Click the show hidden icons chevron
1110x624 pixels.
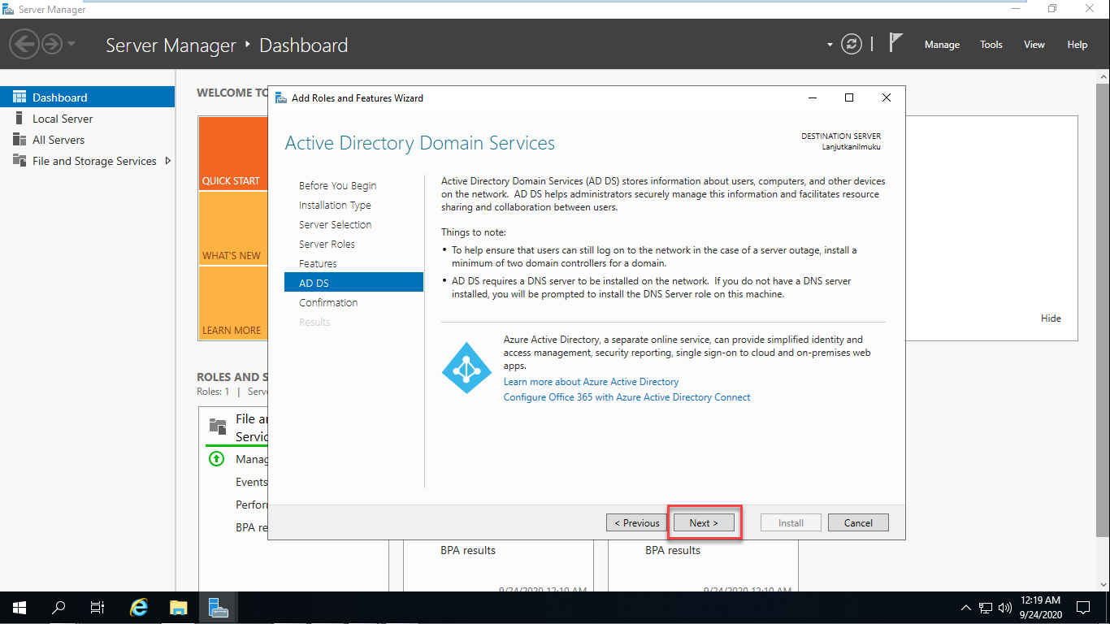[x=965, y=607]
